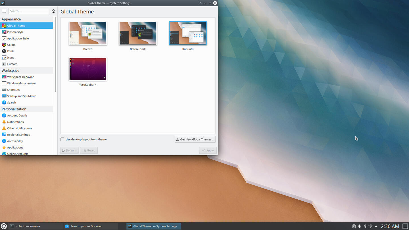
Task: Open the Icons settings icon
Action: [x=4, y=58]
